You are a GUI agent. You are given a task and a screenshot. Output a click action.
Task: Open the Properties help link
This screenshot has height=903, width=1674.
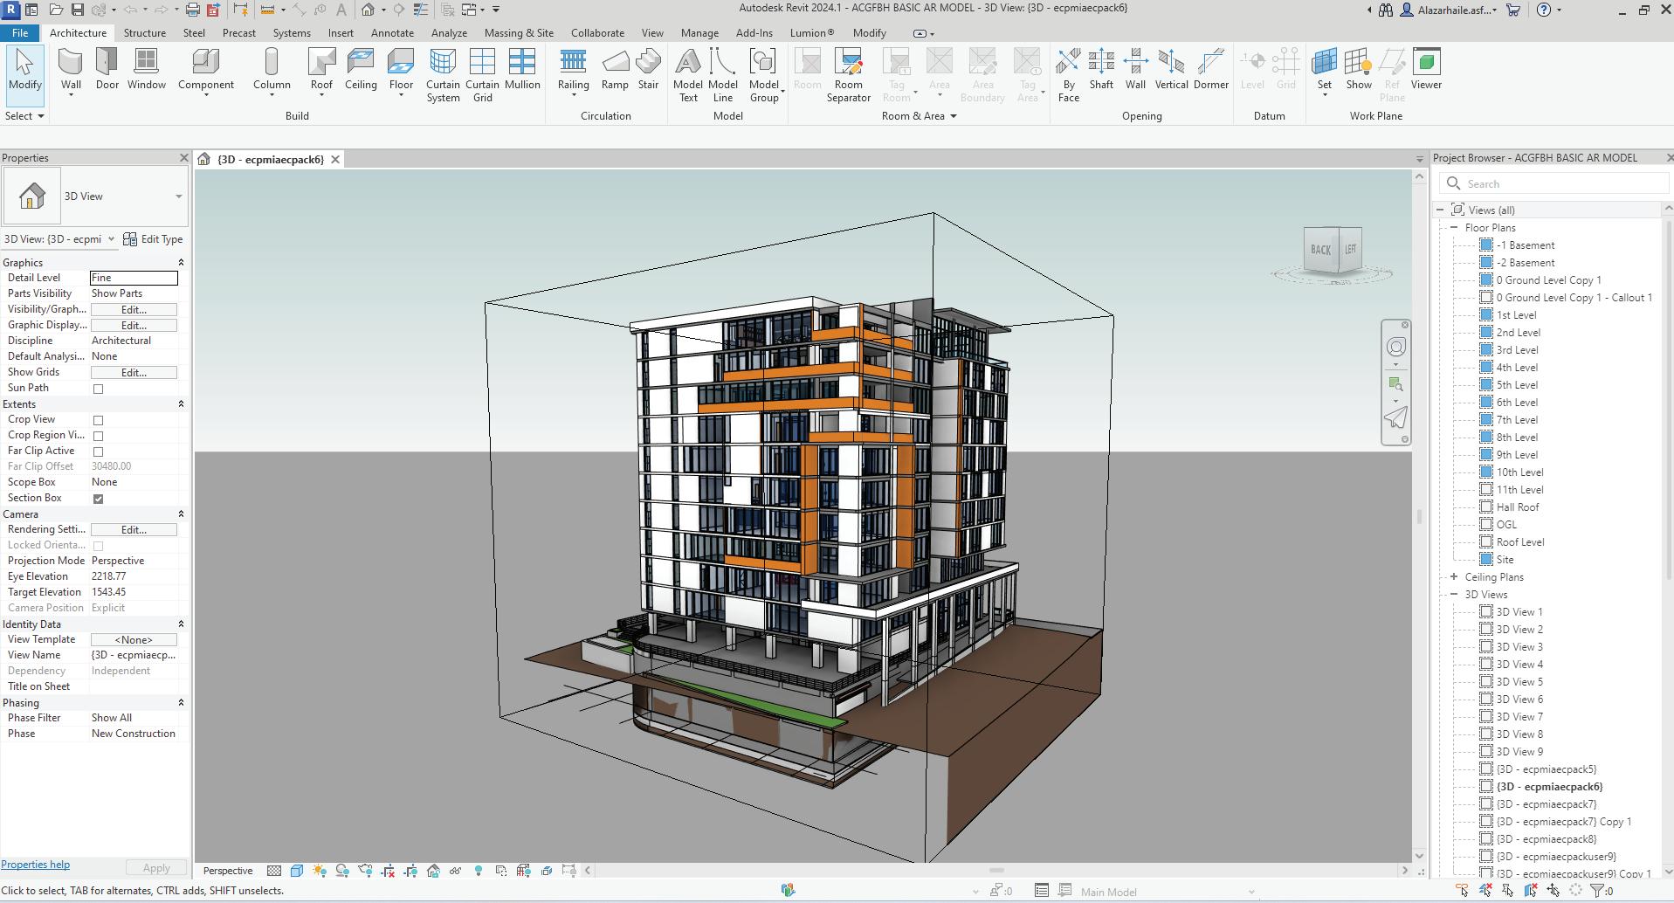[x=36, y=865]
